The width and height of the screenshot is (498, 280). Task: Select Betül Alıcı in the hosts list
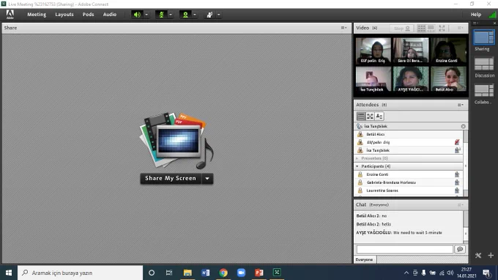[x=409, y=134]
